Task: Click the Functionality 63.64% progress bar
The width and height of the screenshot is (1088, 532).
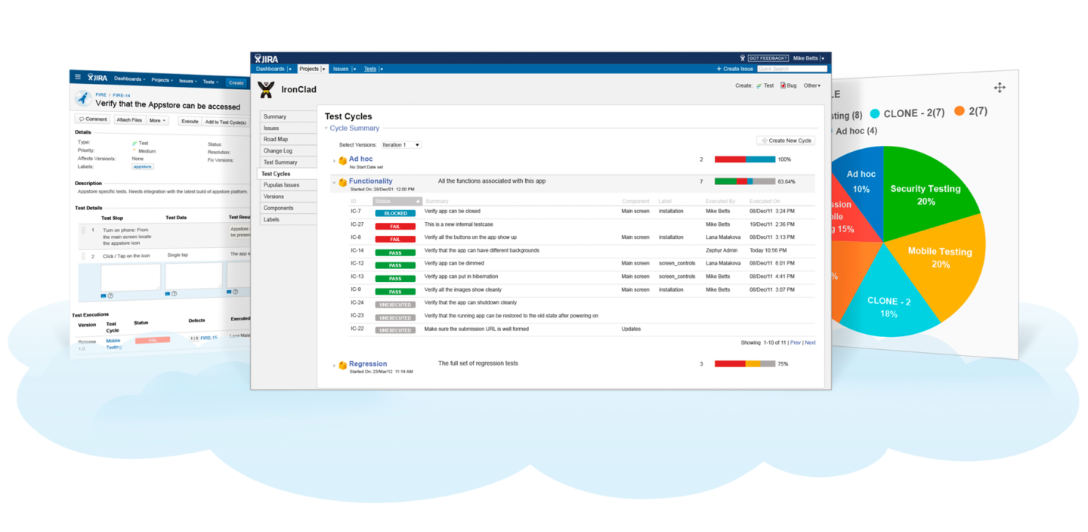Action: (x=745, y=181)
